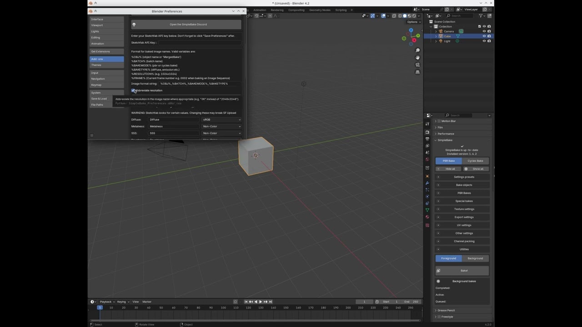
Task: Disable Collection in renders camera icon
Action: (489, 26)
